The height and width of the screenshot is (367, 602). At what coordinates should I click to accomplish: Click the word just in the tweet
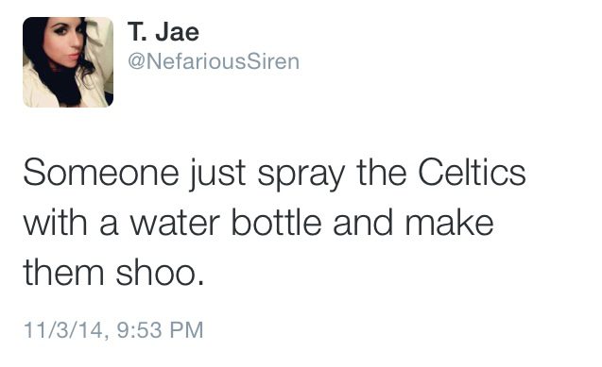[x=217, y=175]
